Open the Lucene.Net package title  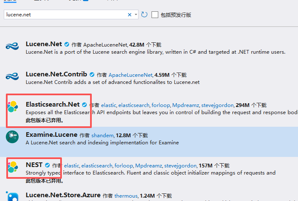[x=44, y=44]
